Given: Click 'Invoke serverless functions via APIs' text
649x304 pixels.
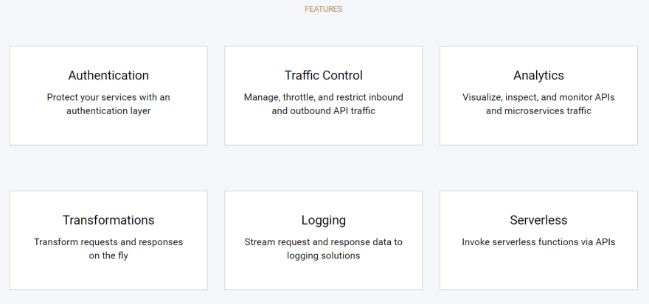Looking at the screenshot, I should pyautogui.click(x=538, y=242).
